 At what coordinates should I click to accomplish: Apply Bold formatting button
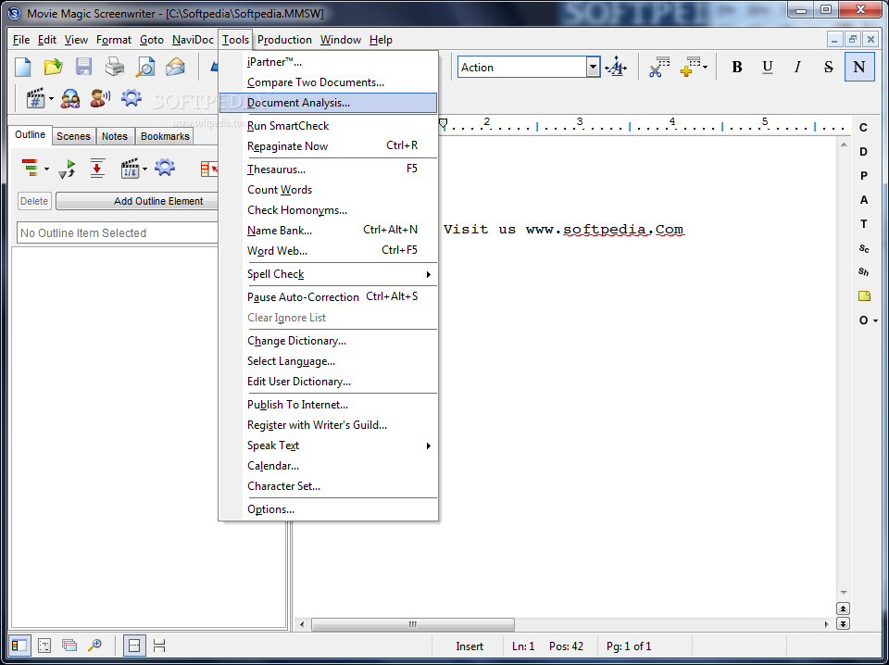point(737,67)
